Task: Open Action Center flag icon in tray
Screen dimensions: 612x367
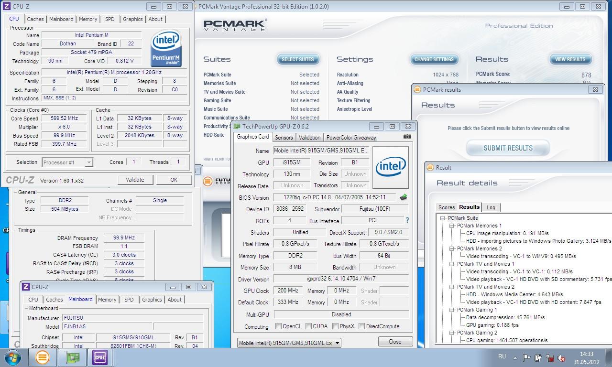Action: pos(527,357)
